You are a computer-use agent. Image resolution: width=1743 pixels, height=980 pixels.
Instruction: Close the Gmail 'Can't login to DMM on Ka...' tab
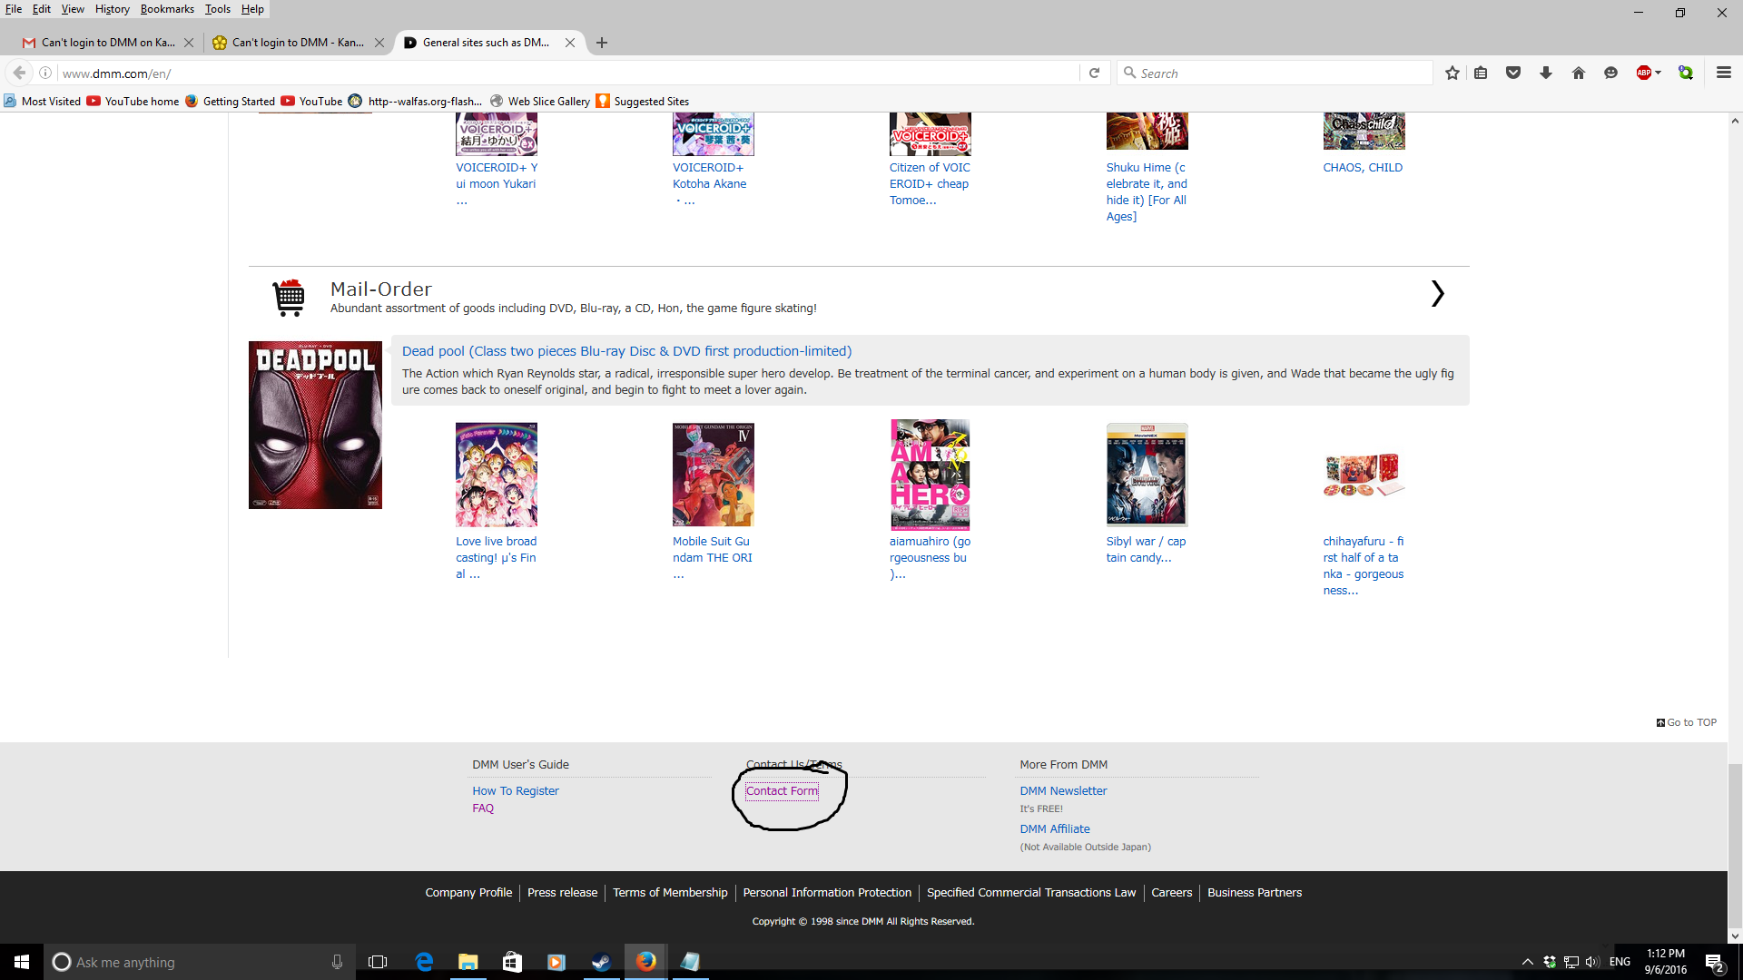pos(189,43)
